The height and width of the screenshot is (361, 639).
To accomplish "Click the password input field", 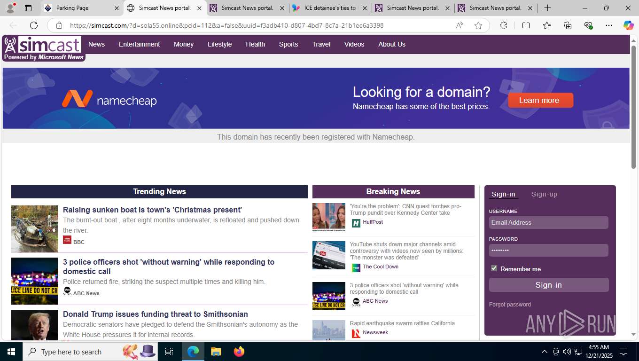I will tap(549, 250).
